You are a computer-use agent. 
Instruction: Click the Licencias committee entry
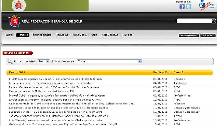click(179, 79)
